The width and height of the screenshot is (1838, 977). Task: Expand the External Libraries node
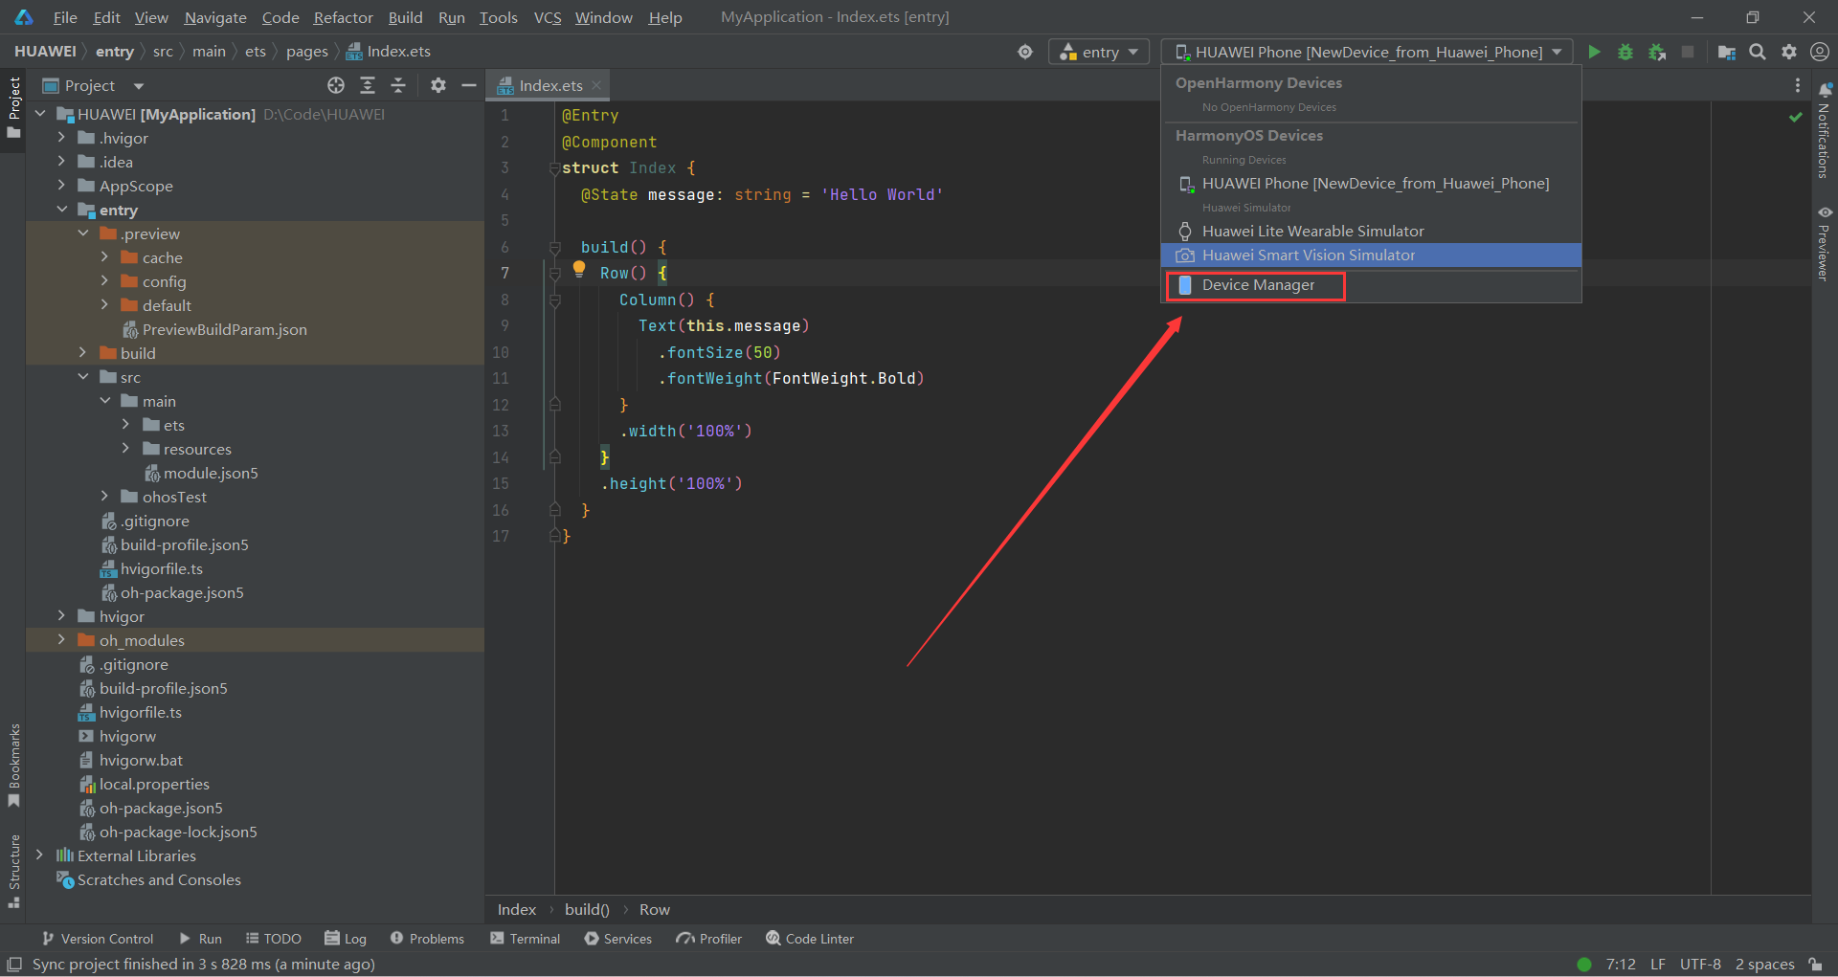click(x=39, y=855)
